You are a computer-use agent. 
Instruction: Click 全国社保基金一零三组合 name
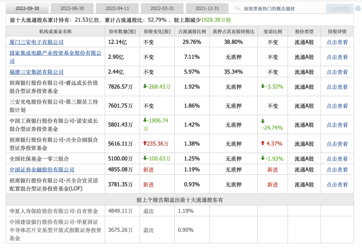pyautogui.click(x=39, y=159)
